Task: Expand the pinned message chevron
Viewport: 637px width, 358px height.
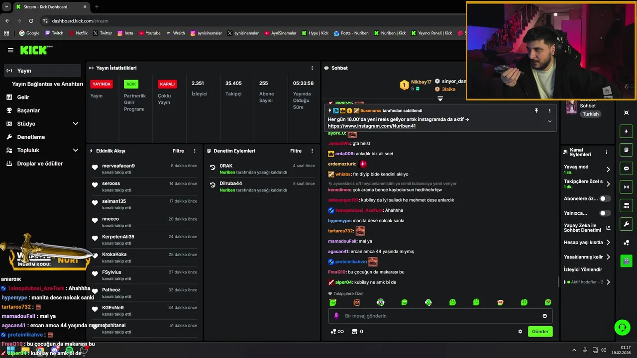Action: [549, 121]
